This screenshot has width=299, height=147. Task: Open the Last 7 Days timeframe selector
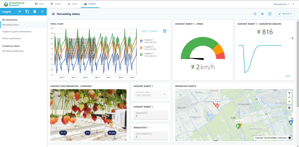(x=149, y=31)
